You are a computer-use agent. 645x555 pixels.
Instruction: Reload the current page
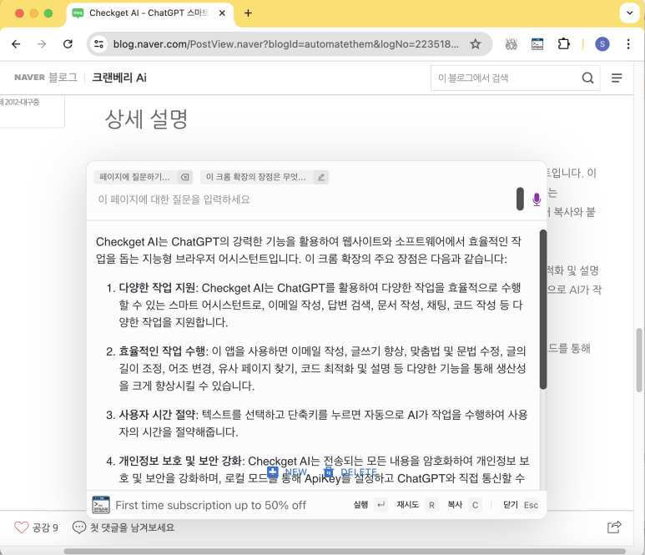(68, 44)
